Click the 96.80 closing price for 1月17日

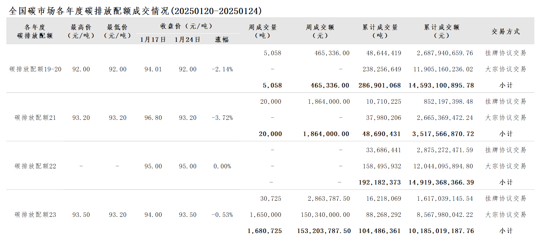click(x=153, y=118)
